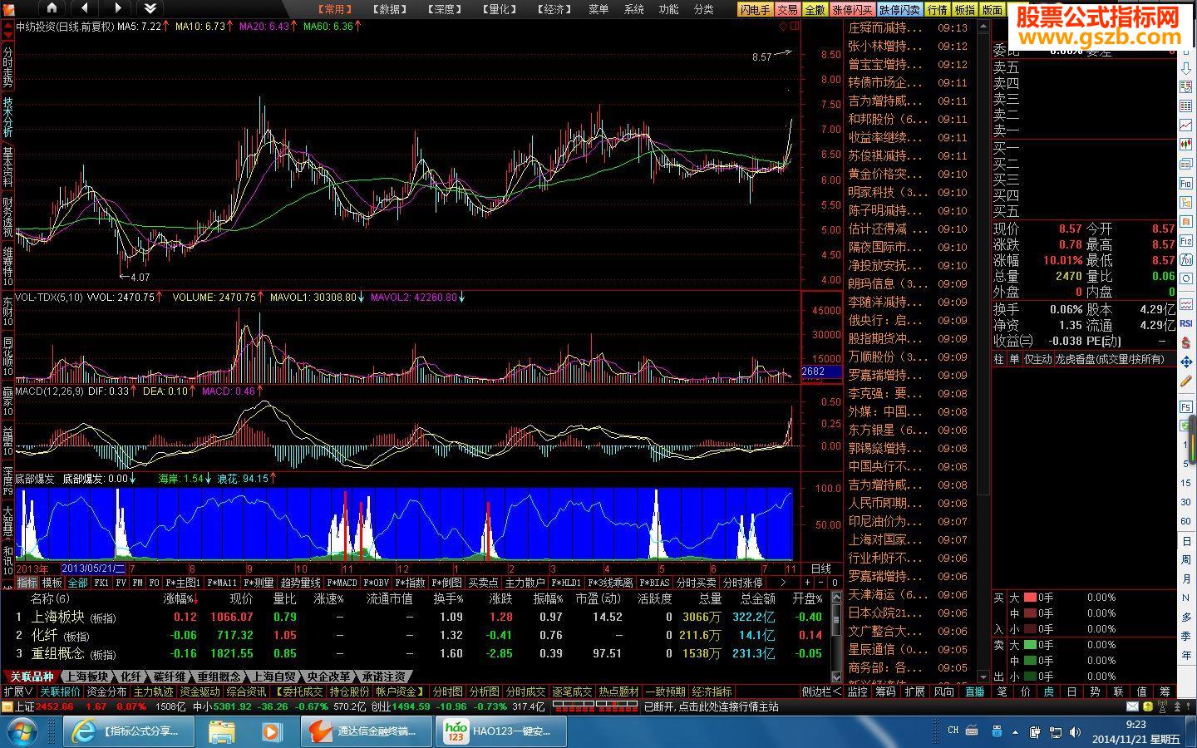The width and height of the screenshot is (1197, 748).
Task: Click the 板指 button
Action: pyautogui.click(x=964, y=10)
